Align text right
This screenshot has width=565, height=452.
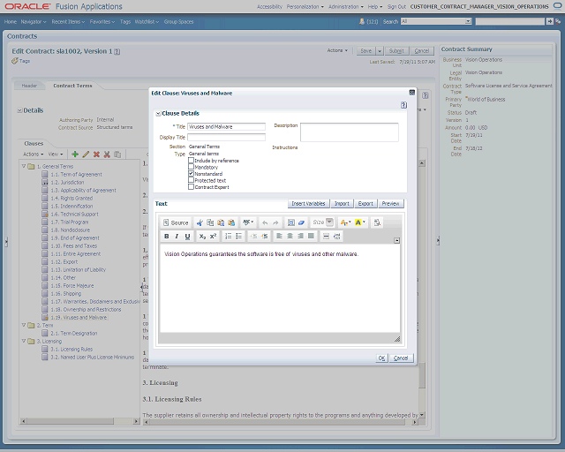[300, 237]
